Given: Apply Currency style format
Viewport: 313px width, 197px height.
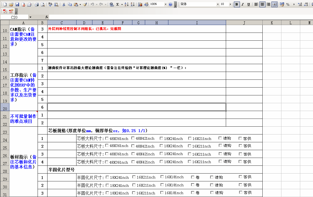Looking at the screenshot, I should (282, 4).
